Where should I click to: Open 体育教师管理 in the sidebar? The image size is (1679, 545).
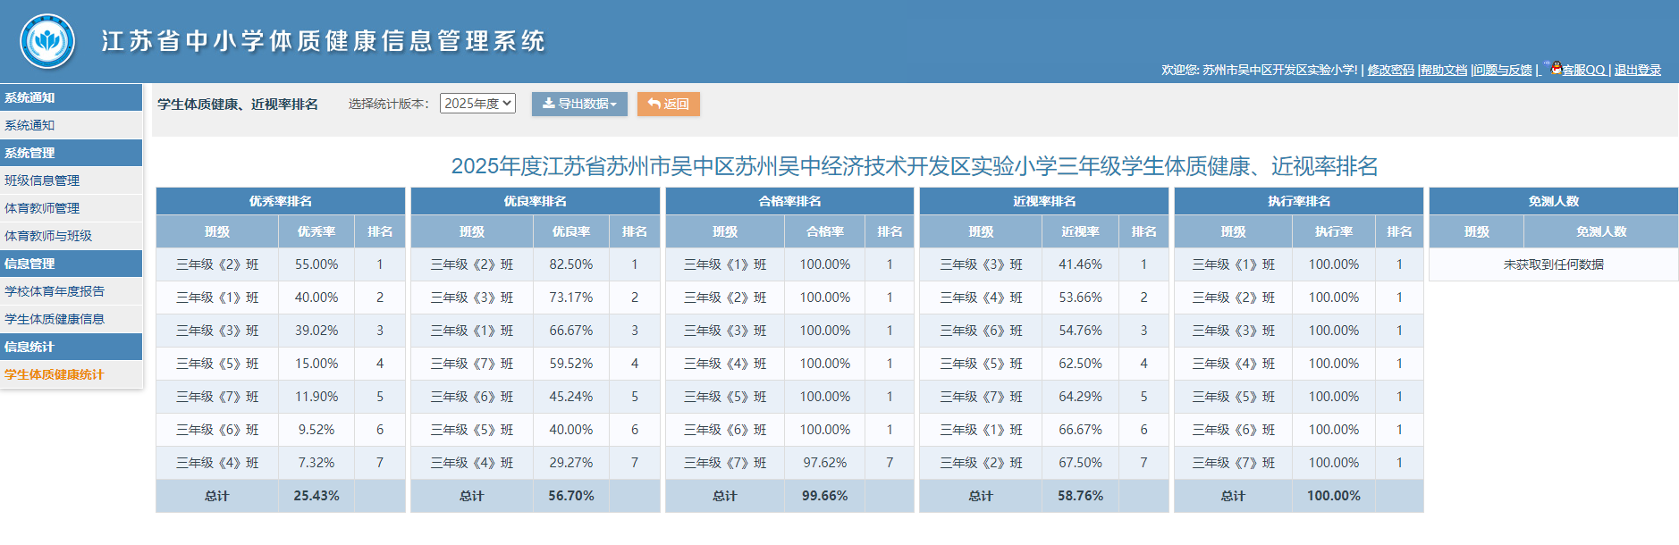(42, 208)
